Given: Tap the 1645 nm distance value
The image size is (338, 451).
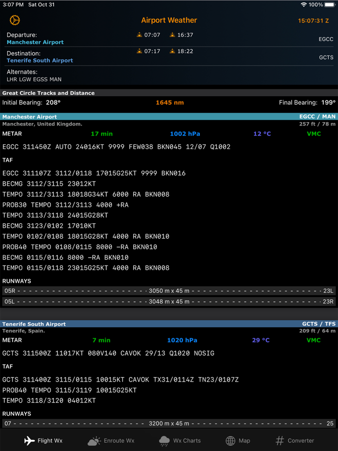Looking at the screenshot, I should (169, 102).
